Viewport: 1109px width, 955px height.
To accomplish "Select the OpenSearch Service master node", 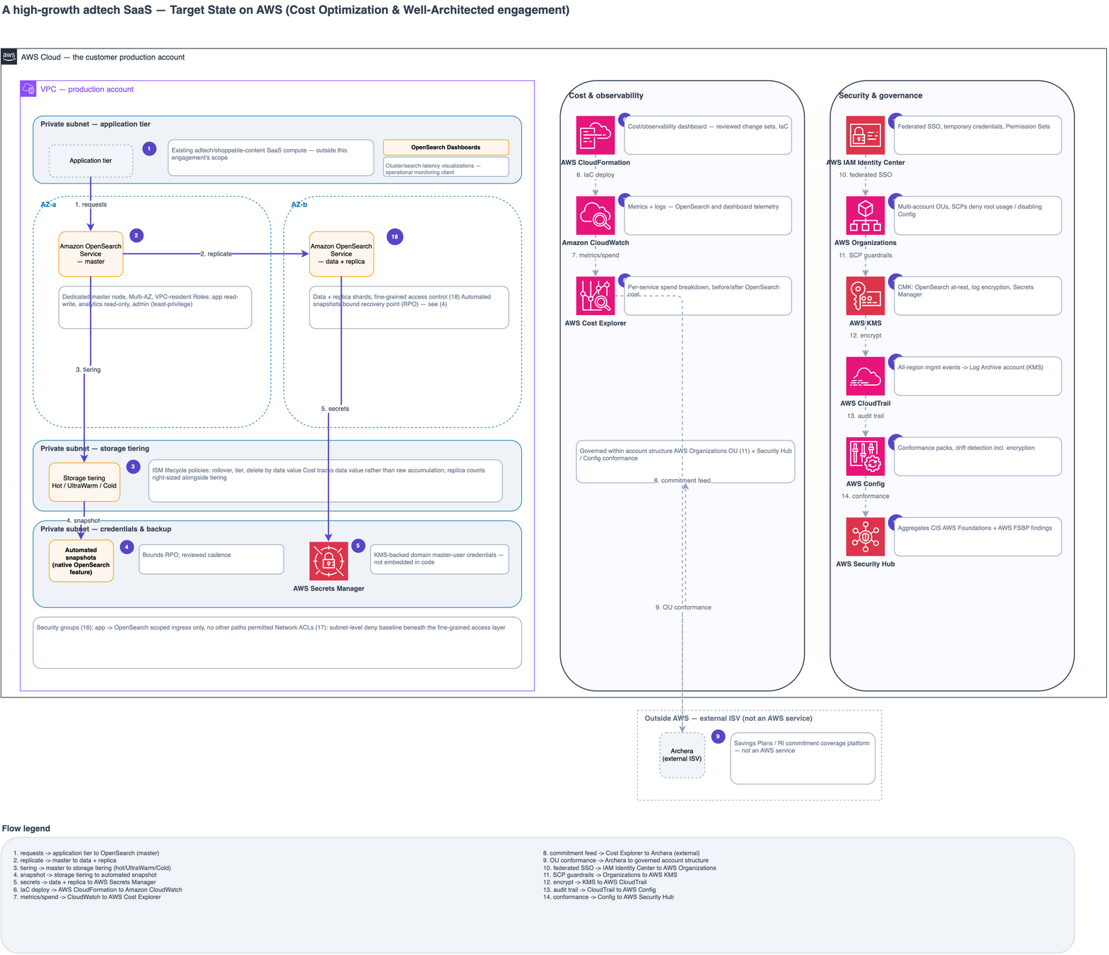I will pos(91,254).
